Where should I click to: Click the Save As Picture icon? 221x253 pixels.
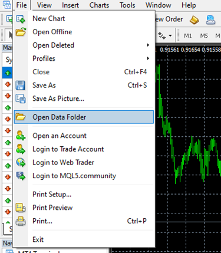[21, 98]
